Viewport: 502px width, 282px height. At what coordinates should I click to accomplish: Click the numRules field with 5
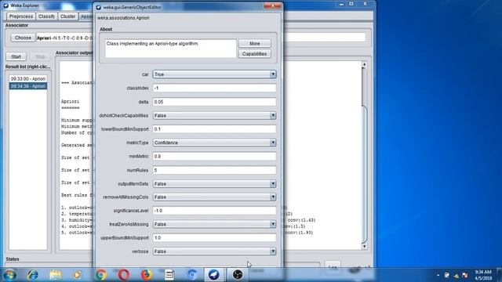[x=214, y=170]
